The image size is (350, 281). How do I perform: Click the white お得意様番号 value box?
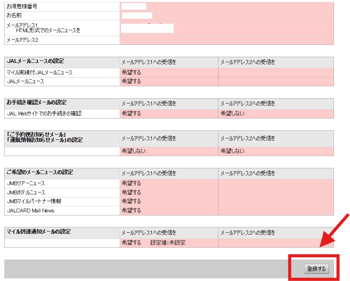coord(134,7)
